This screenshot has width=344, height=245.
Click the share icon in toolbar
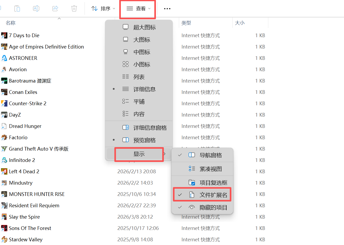pos(55,8)
